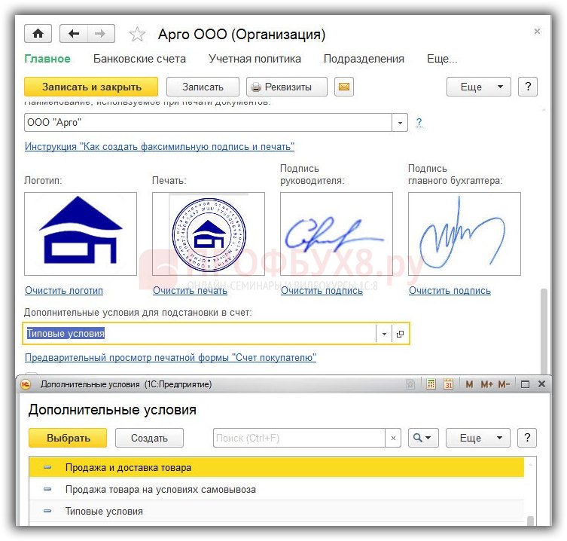567x541 pixels.
Task: Open the Учетная политика tab
Action: pyautogui.click(x=255, y=59)
